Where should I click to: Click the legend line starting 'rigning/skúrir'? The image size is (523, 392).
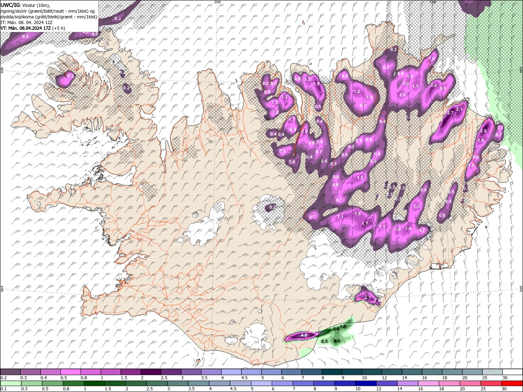[48, 11]
